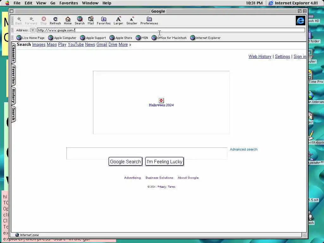Image resolution: width=324 pixels, height=243 pixels.
Task: Open the Privacy footer link
Action: (x=162, y=187)
